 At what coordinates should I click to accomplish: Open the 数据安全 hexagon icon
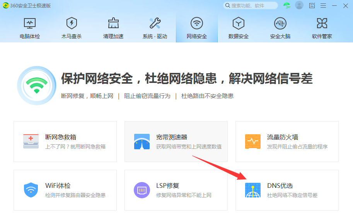239,23
